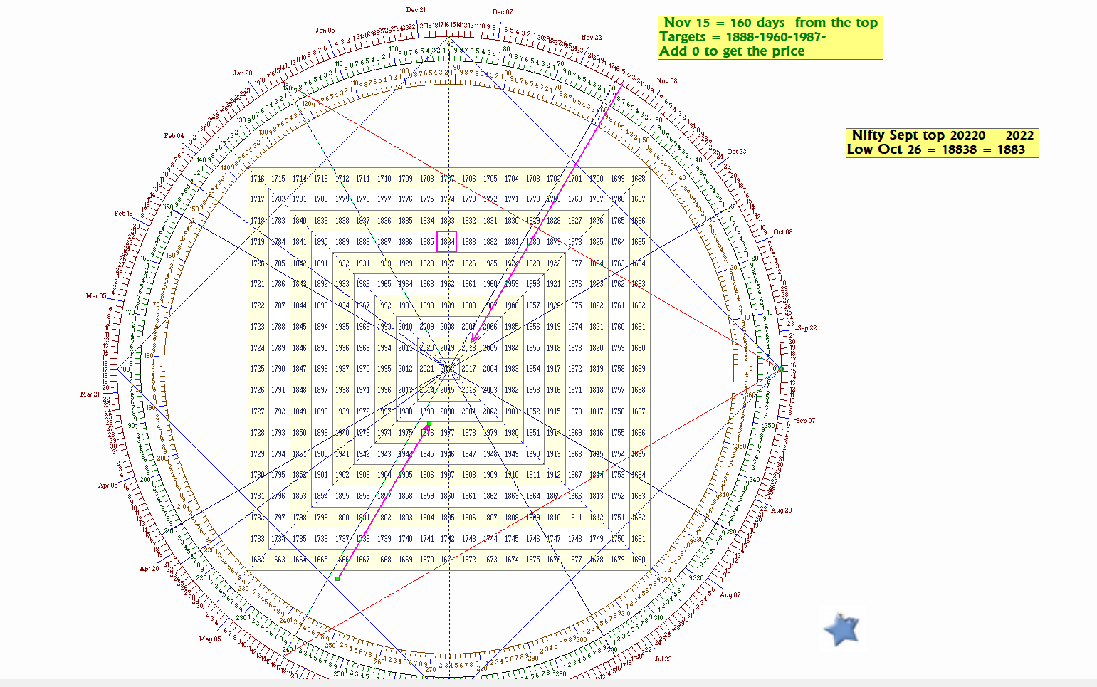Click the Dec 07 date label
Screen dimensions: 1097x687
click(503, 12)
